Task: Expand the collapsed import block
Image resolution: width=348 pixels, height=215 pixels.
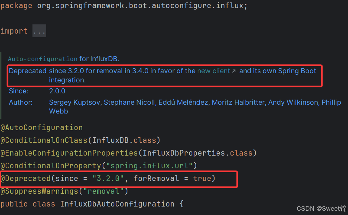Action: coord(39,31)
